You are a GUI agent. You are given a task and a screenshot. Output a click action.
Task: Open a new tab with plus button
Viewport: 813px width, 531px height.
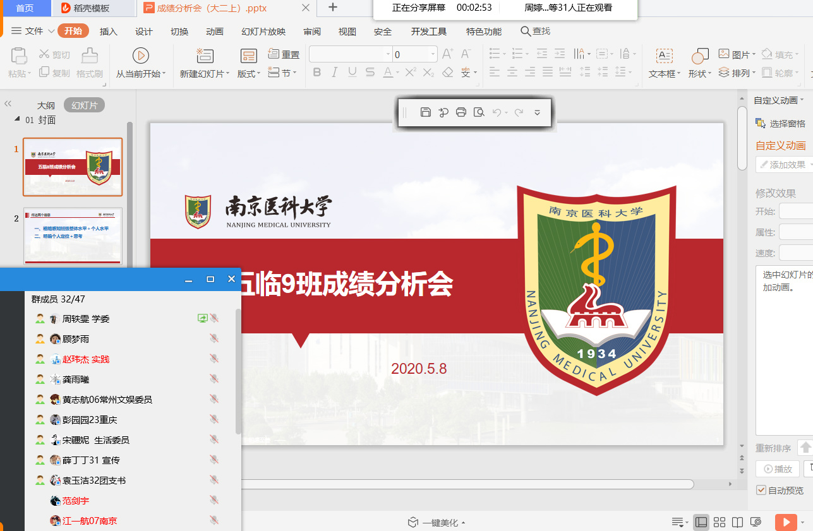click(333, 8)
